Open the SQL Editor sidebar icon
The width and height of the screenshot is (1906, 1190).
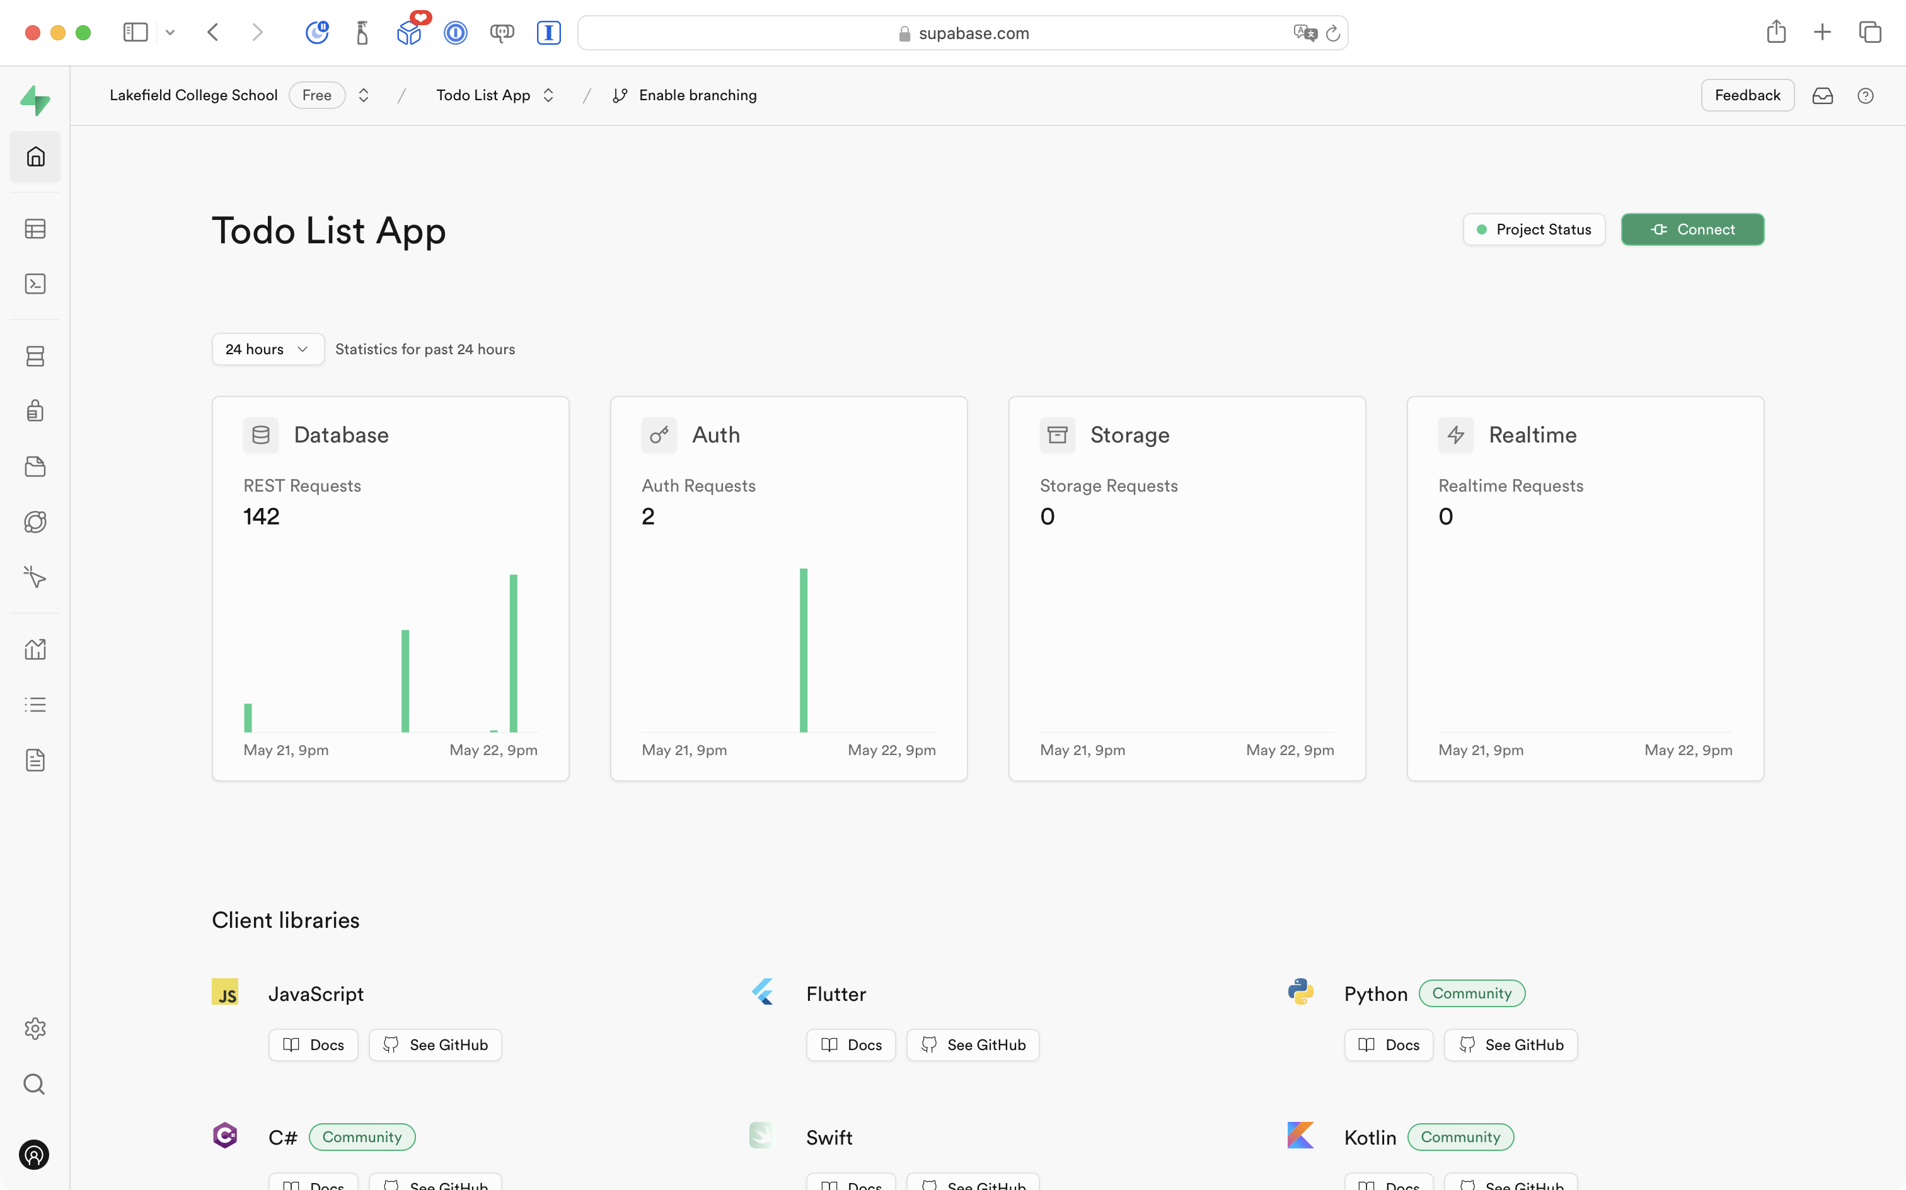(35, 284)
